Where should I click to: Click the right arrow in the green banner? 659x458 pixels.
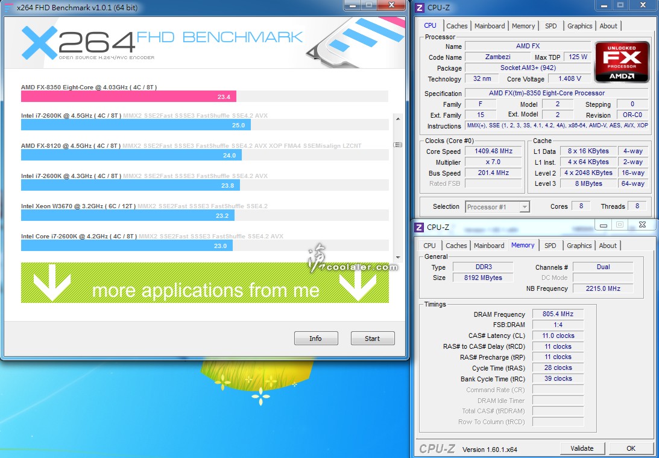(358, 282)
